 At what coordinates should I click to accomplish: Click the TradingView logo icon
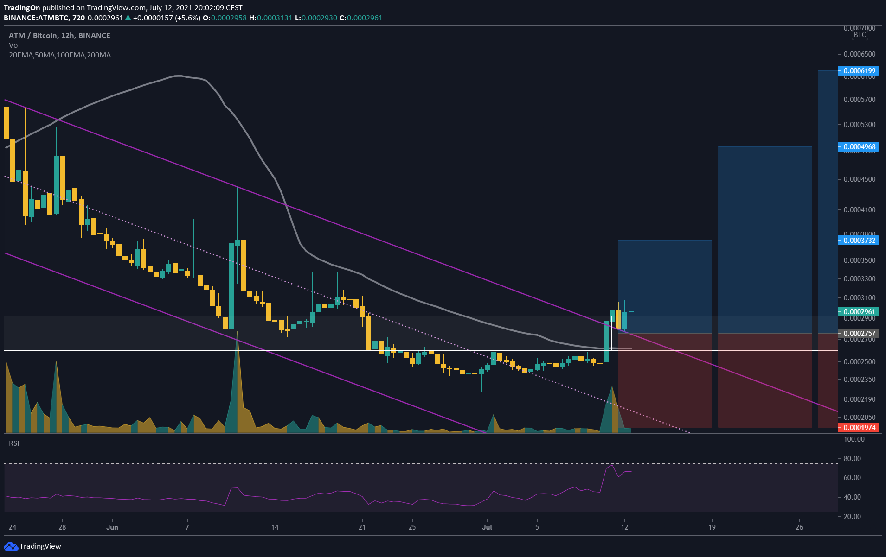(11, 546)
